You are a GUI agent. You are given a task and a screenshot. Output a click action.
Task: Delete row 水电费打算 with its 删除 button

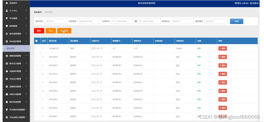tap(223, 48)
